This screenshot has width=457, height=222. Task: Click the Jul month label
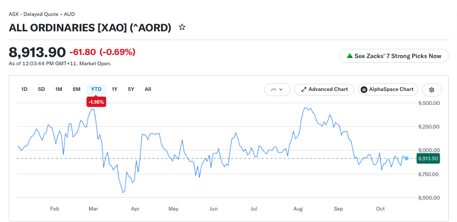click(x=254, y=209)
